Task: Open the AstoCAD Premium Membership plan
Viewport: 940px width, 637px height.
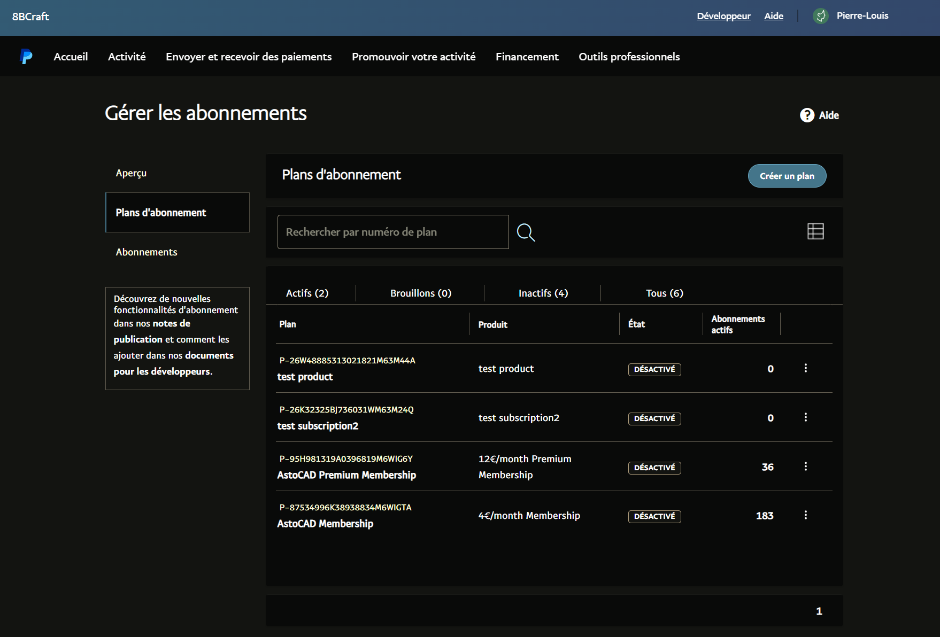Action: click(346, 475)
